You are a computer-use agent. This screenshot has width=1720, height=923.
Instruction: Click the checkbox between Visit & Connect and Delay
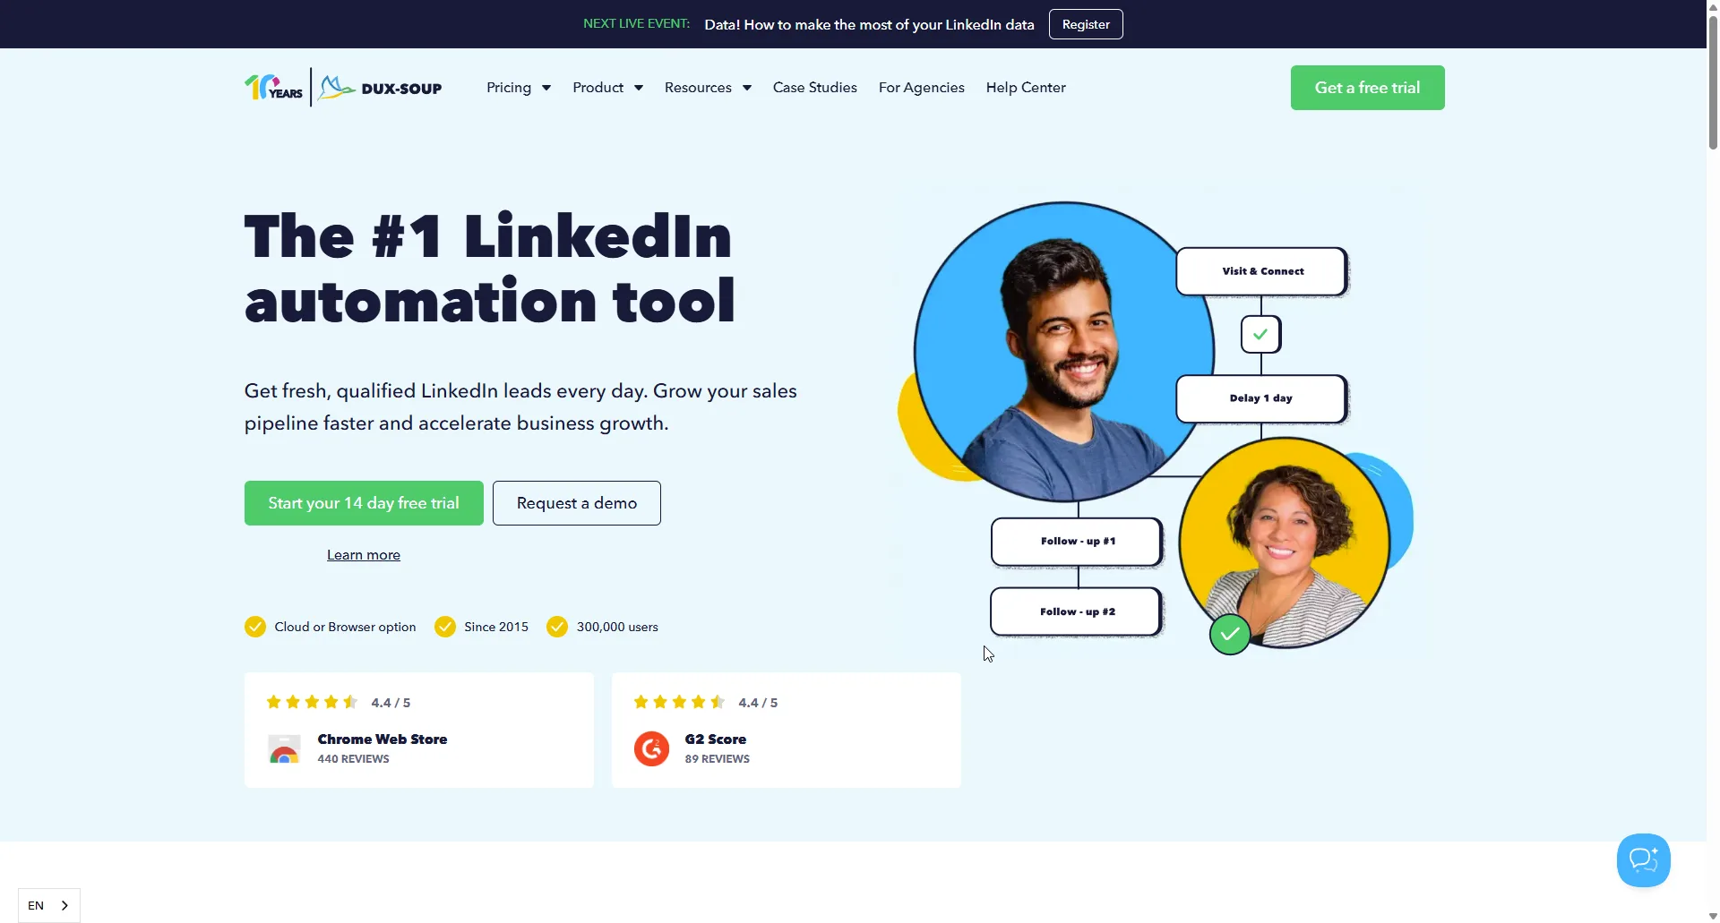coord(1260,334)
